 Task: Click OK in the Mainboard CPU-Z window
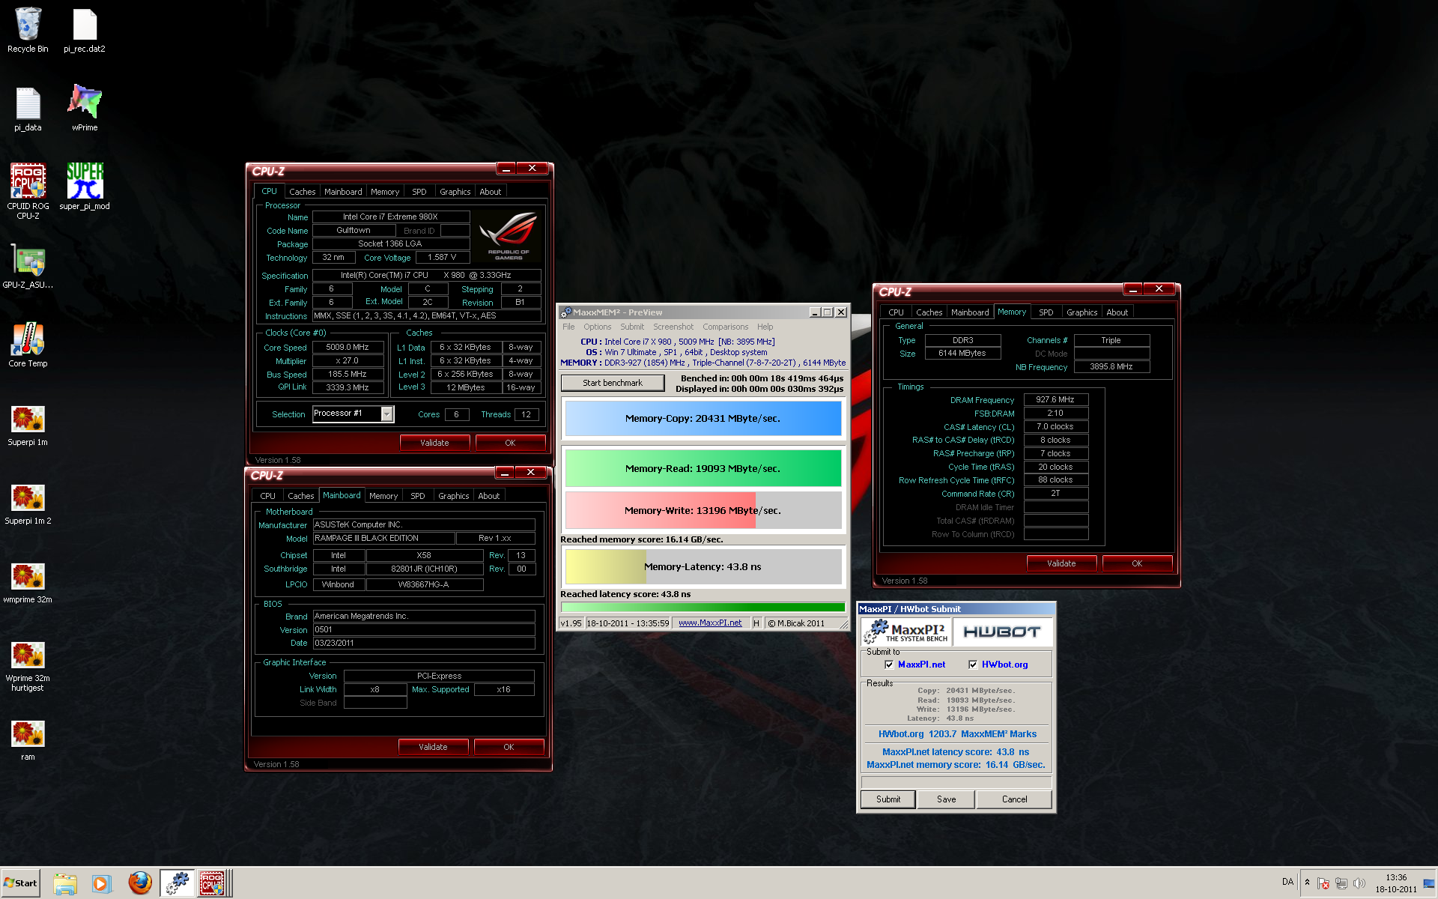pyautogui.click(x=509, y=747)
